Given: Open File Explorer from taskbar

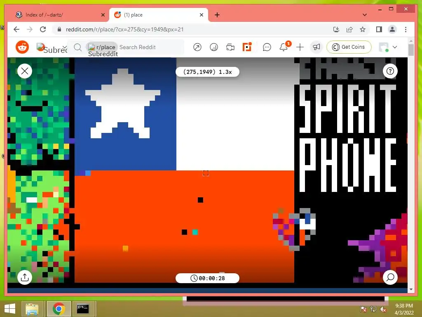Looking at the screenshot, I should (x=32, y=309).
